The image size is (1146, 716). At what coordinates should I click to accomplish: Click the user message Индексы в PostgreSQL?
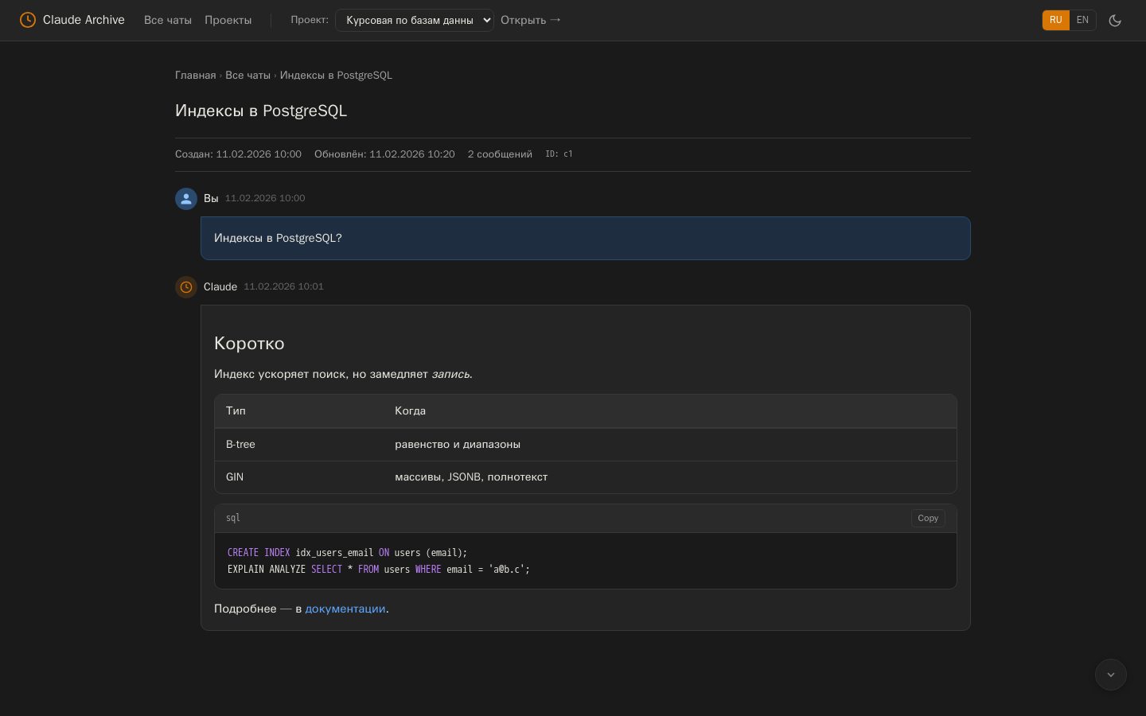[x=586, y=238]
